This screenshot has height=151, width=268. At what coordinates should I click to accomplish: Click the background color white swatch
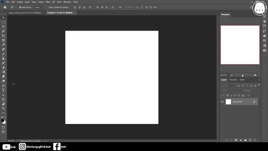[5, 123]
